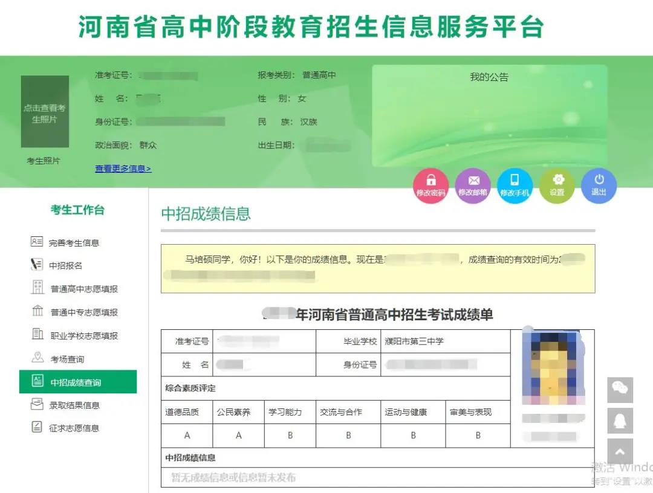Click the QQ bell-shaped floating icon
Screen dimensions: 653x493
(620, 420)
